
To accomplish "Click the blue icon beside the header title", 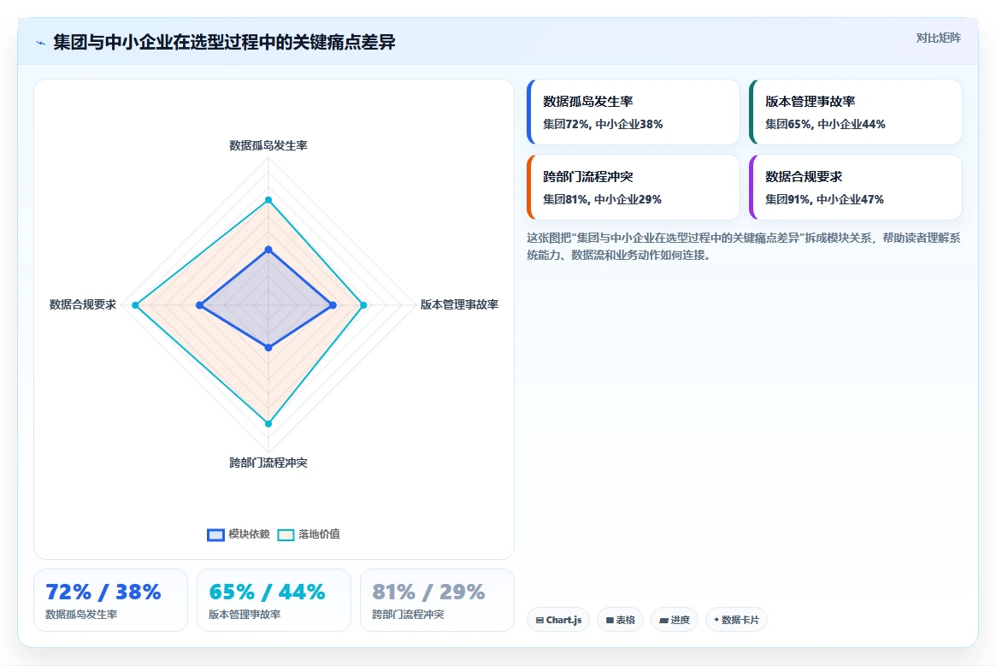I will [41, 44].
